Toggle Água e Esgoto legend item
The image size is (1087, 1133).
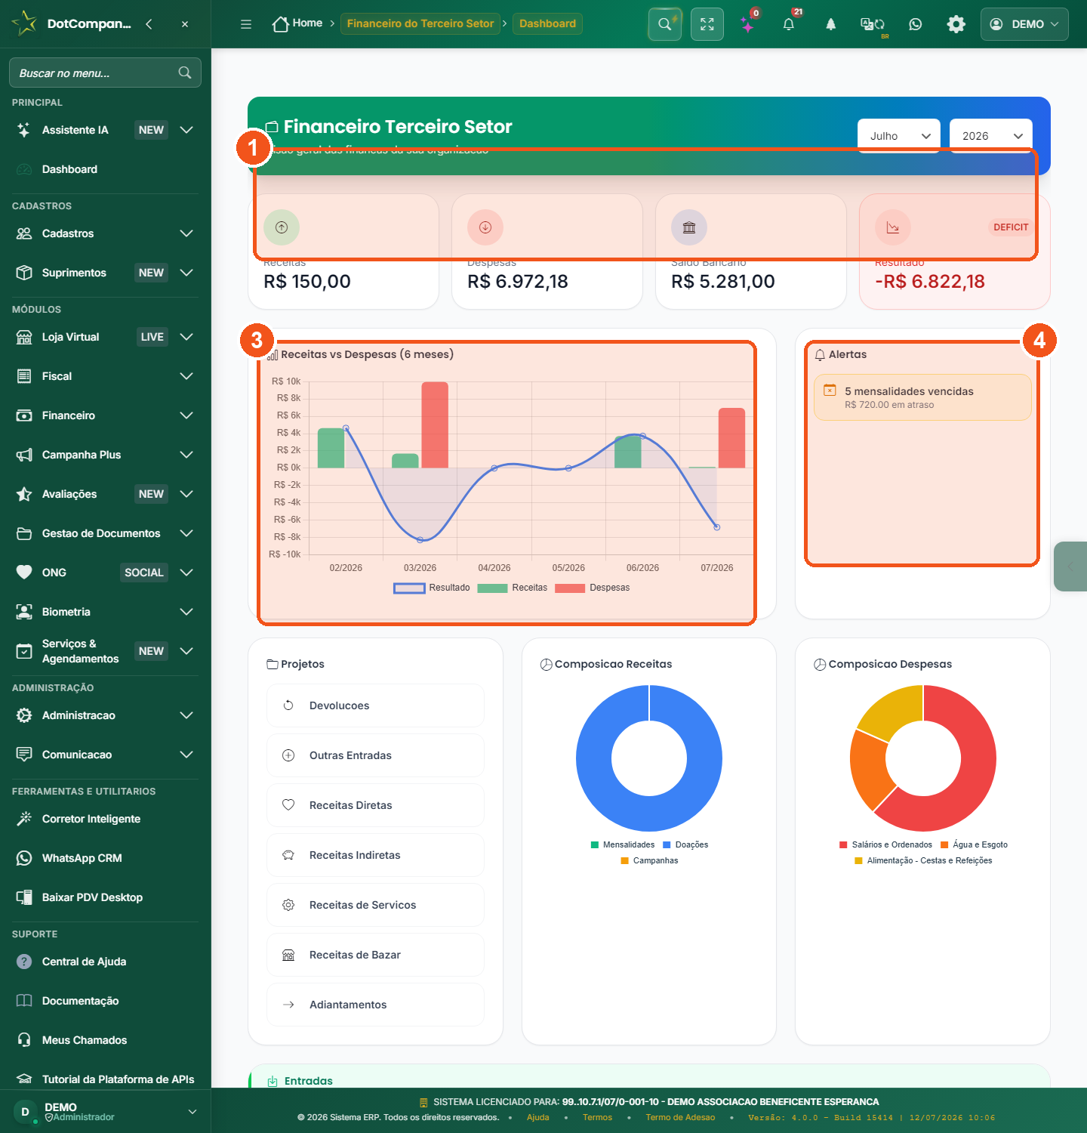pyautogui.click(x=974, y=844)
